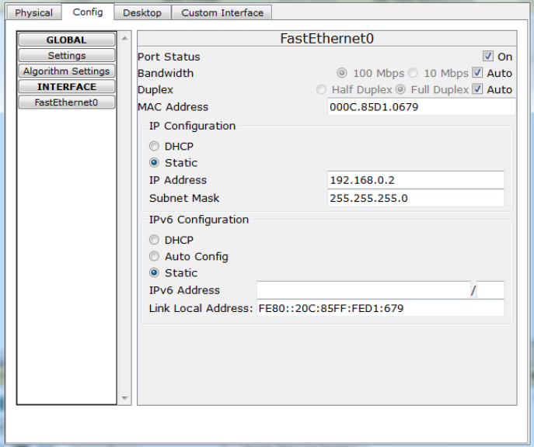The width and height of the screenshot is (534, 447).
Task: Select DHCP under IPv6 Configuration
Action: coord(154,240)
